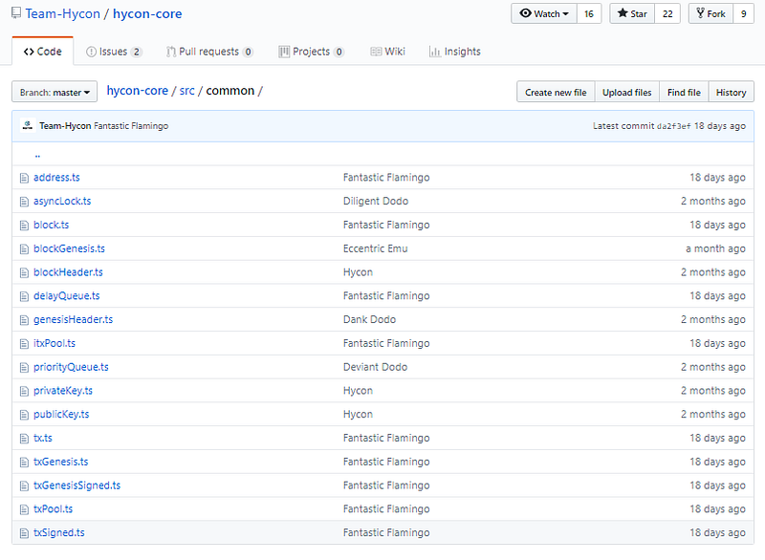Open the delayQueue.ts file

[66, 296]
